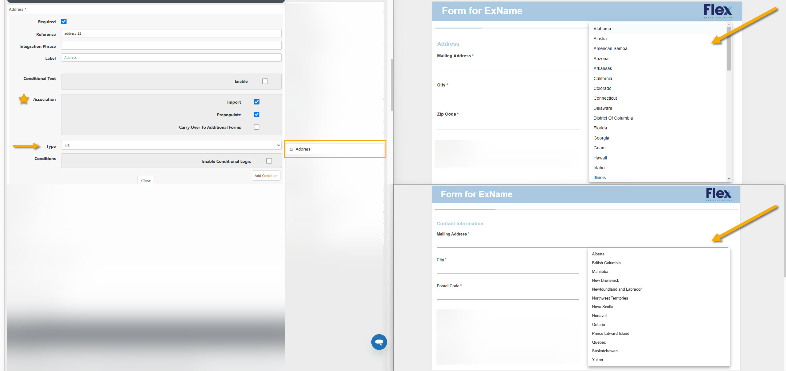Choose Ontario from province list
This screenshot has width=786, height=371.
[659, 324]
